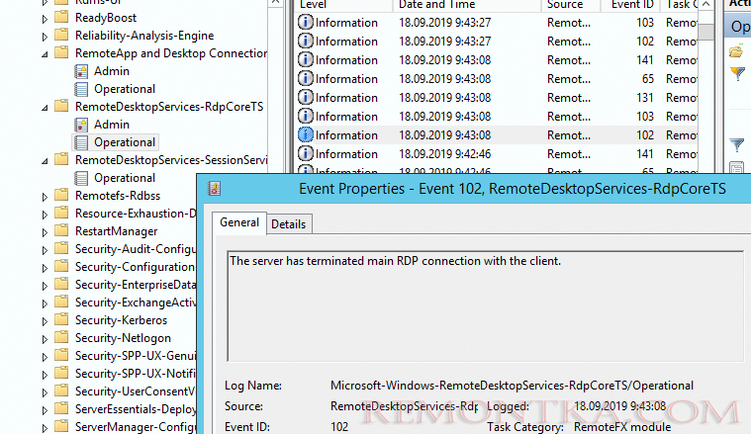Select the Security-Audit-Configu tree item
This screenshot has height=434, width=751.
pos(136,249)
